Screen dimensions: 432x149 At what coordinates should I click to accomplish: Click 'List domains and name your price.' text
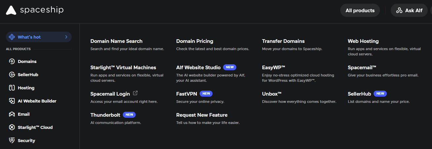click(379, 102)
